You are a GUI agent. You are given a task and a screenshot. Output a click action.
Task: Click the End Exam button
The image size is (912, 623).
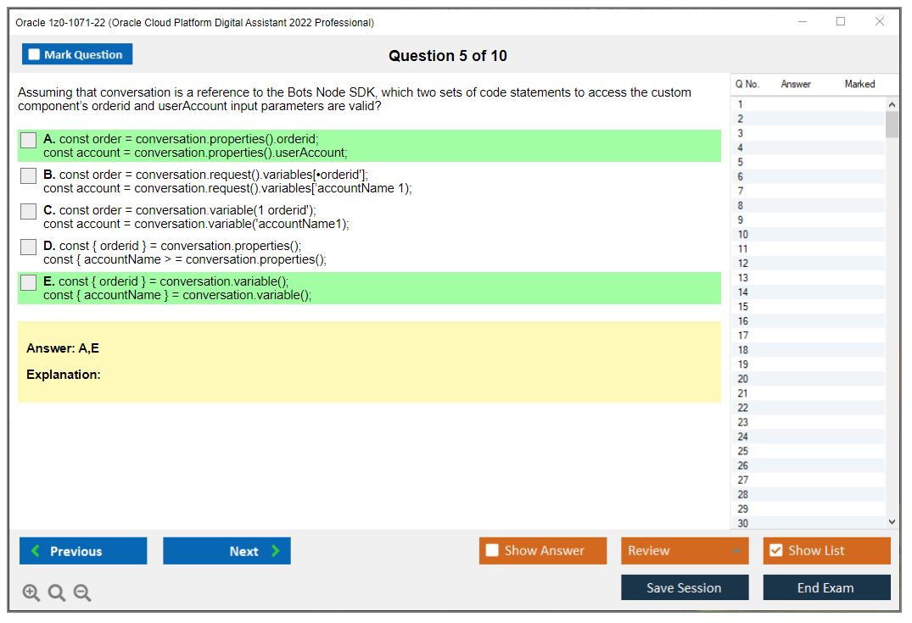click(826, 587)
